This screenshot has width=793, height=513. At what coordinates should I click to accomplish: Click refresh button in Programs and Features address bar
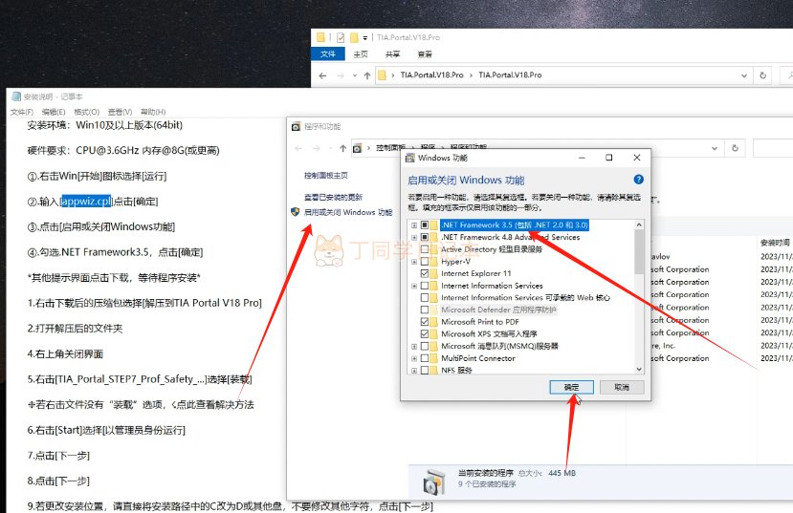(x=735, y=148)
